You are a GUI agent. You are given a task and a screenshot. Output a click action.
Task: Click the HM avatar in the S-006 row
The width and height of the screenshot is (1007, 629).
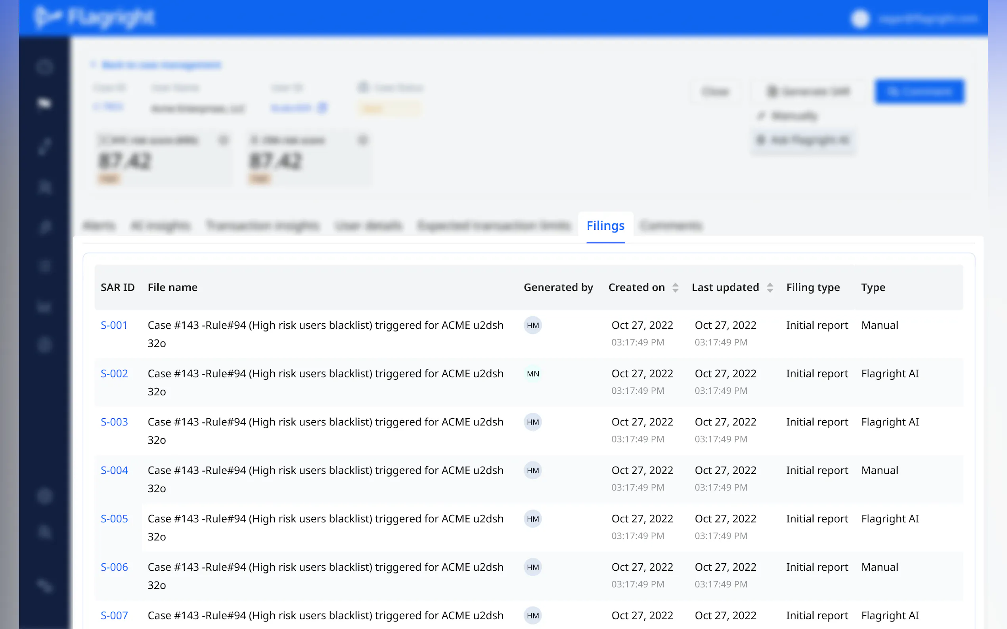[x=532, y=568]
